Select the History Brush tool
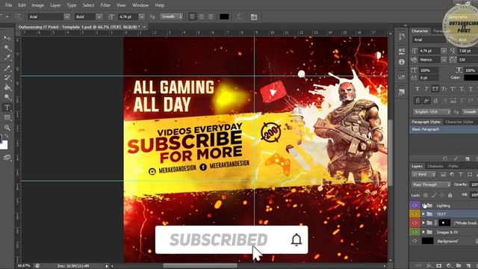478x269 pixels. point(7,78)
